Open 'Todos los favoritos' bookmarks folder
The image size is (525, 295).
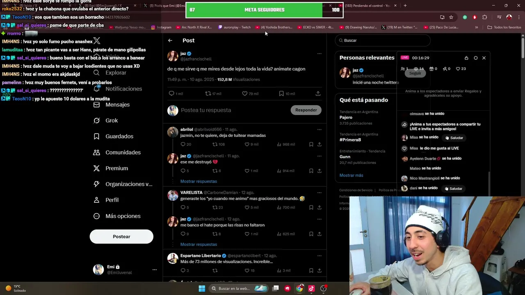pos(504,27)
